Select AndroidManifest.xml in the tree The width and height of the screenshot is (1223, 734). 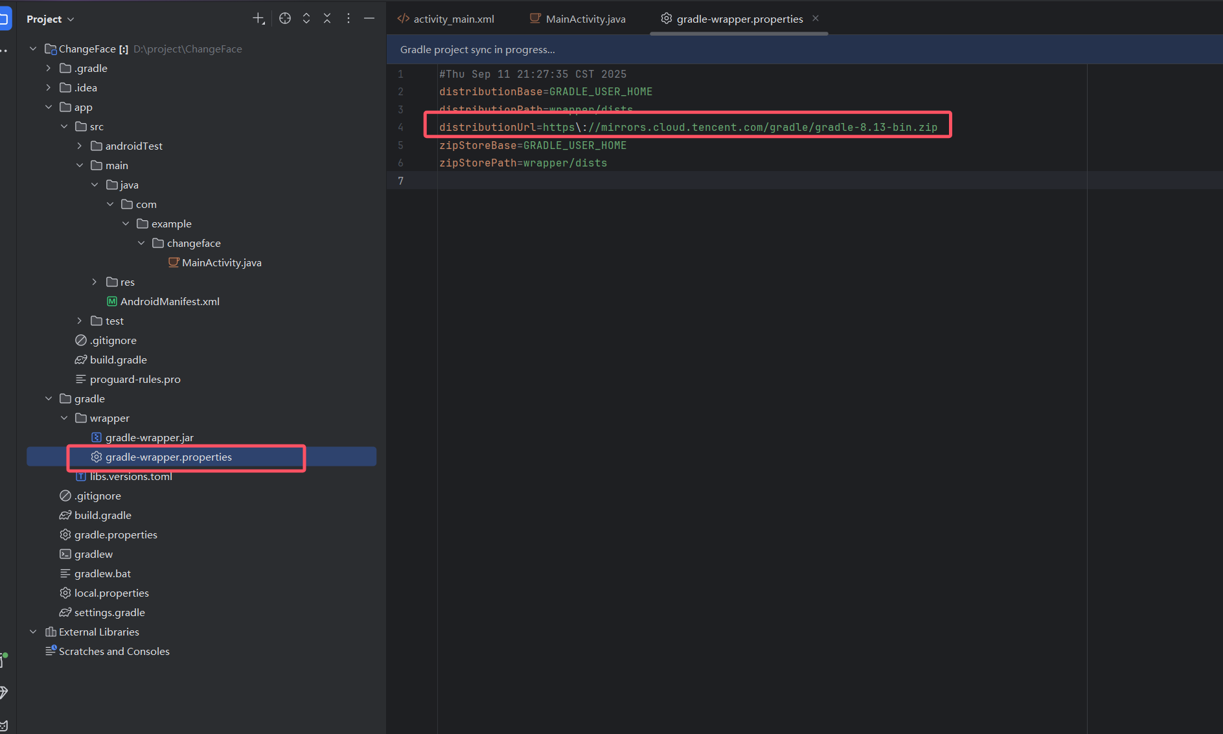click(170, 301)
